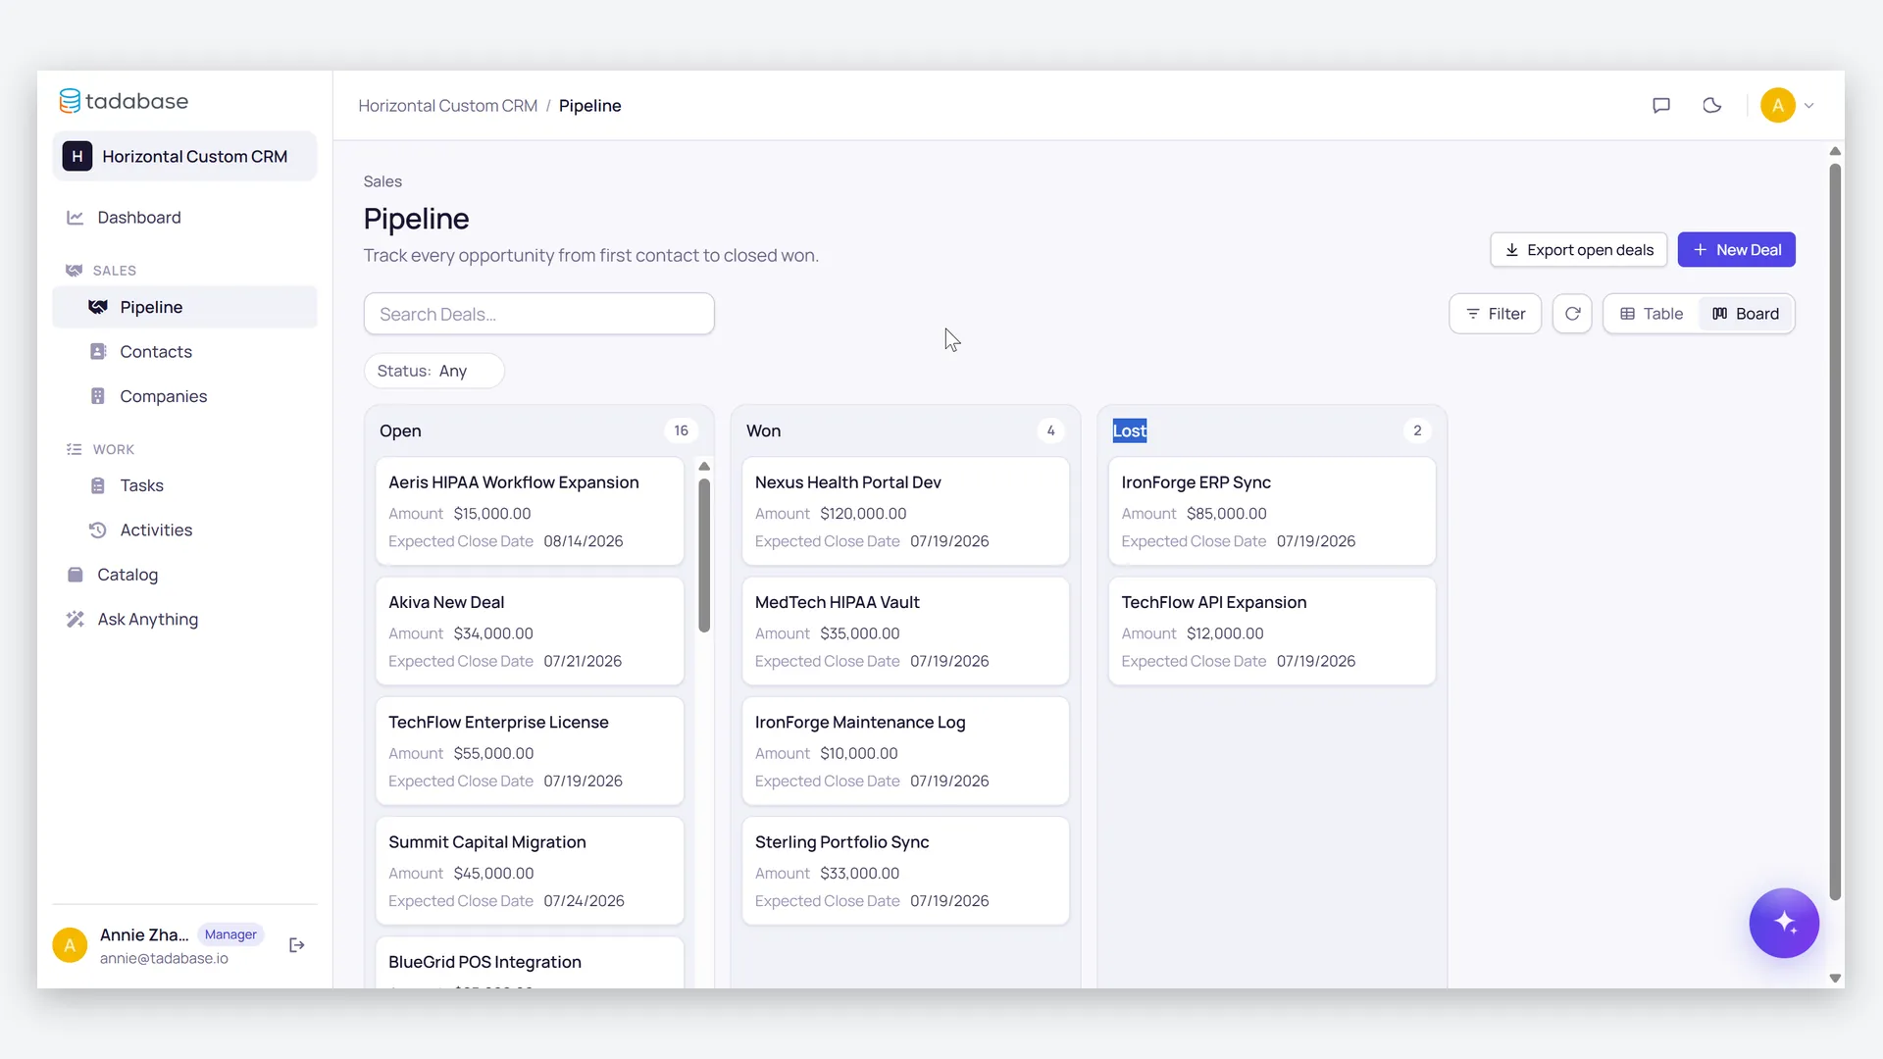
Task: Switch to Table view
Action: [1652, 314]
